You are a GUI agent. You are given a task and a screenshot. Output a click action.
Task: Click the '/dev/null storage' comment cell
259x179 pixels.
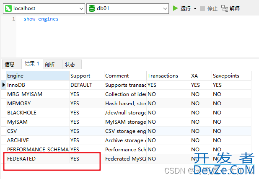tap(125, 113)
